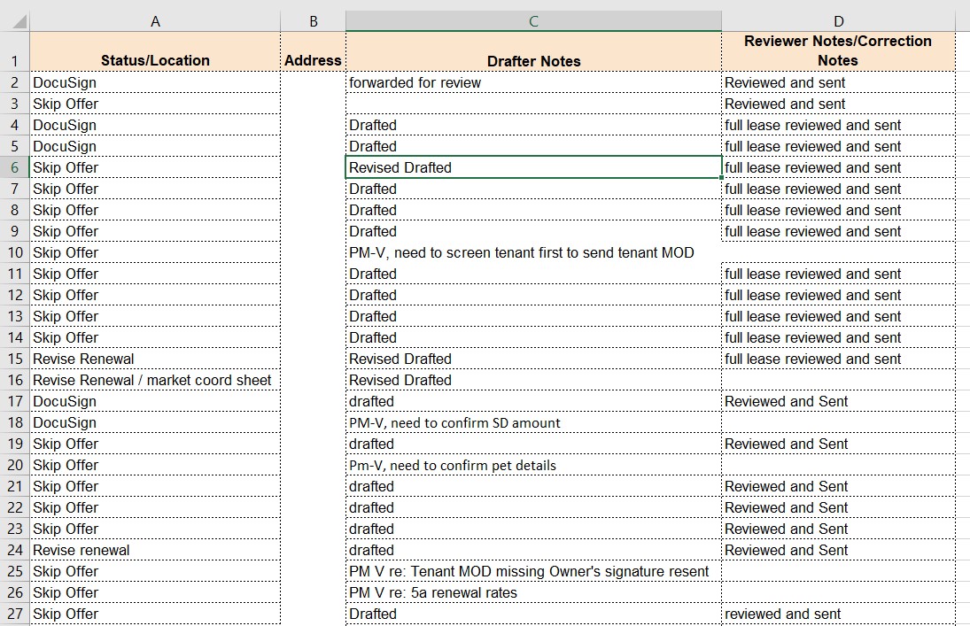Viewport: 970px width, 626px height.
Task: Select Skip Offer cell in row 7
Action: (155, 189)
